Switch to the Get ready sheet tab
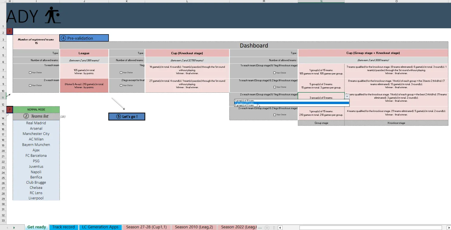451x230 pixels. click(36, 227)
